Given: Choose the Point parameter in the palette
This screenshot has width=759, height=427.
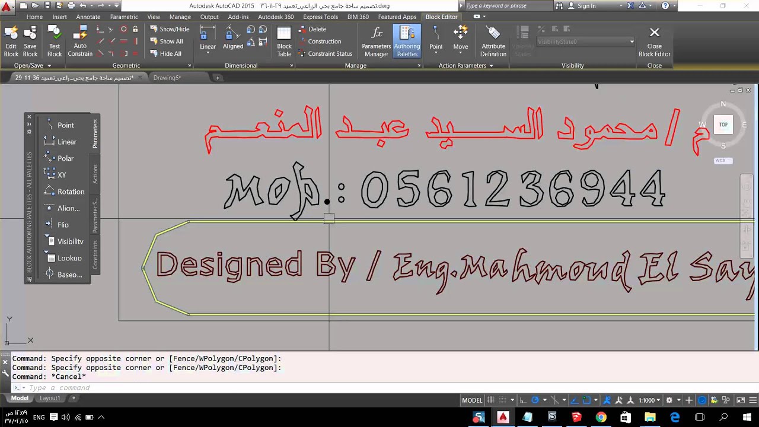Looking at the screenshot, I should coord(59,125).
